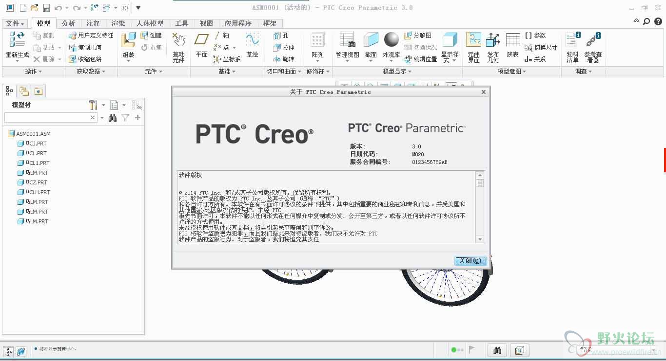
Task: Create a new file from quick access toolbar
Action: (23, 8)
